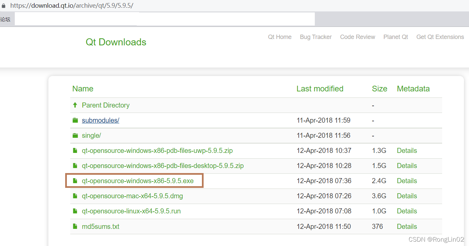Click the 1.3G size value
Image resolution: width=469 pixels, height=246 pixels.
(x=379, y=151)
